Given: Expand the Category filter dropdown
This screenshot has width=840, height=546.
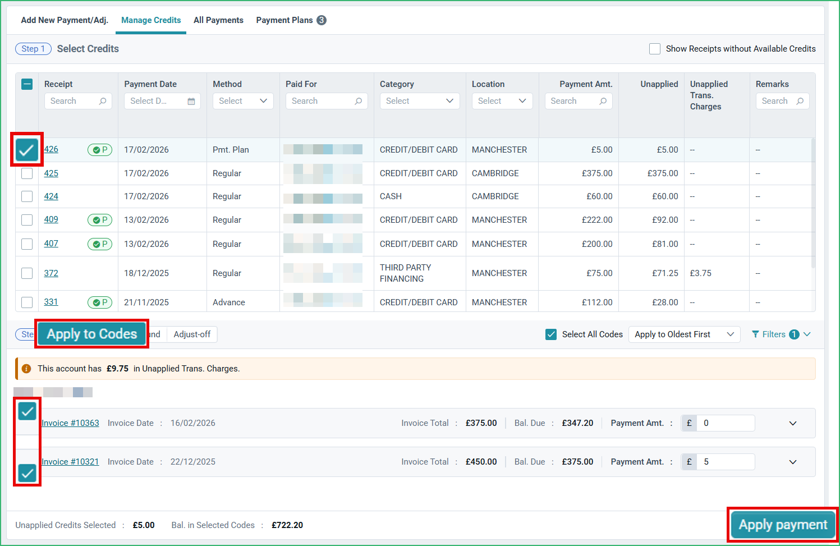Looking at the screenshot, I should click(x=420, y=101).
